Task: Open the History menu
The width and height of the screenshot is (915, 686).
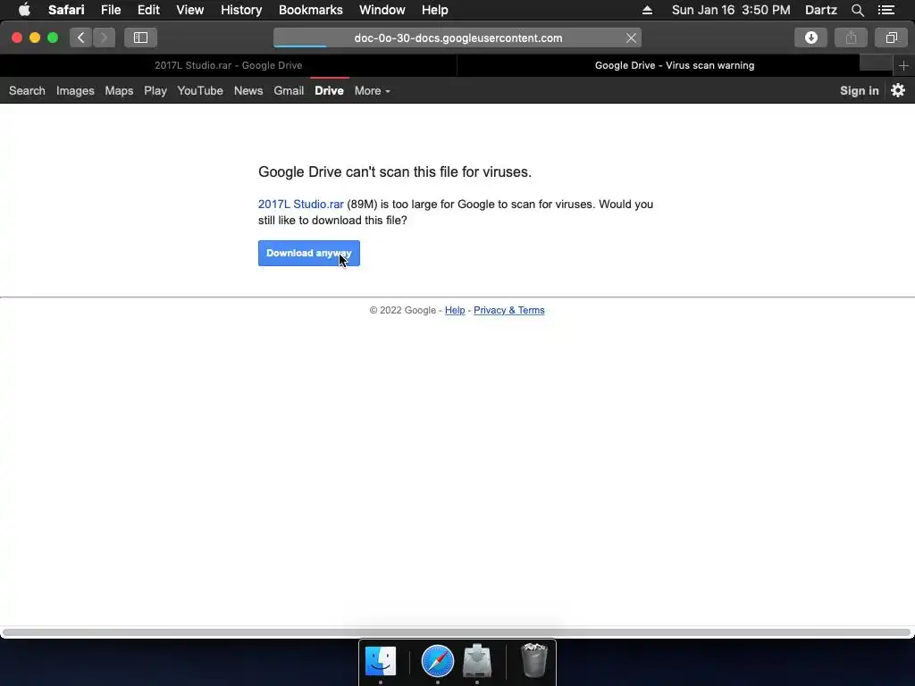Action: 241,10
